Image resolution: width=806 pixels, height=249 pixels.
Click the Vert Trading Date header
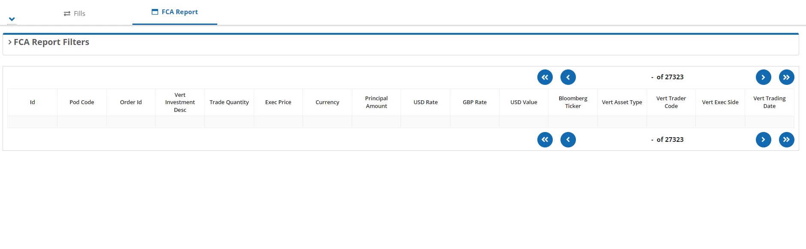[770, 102]
